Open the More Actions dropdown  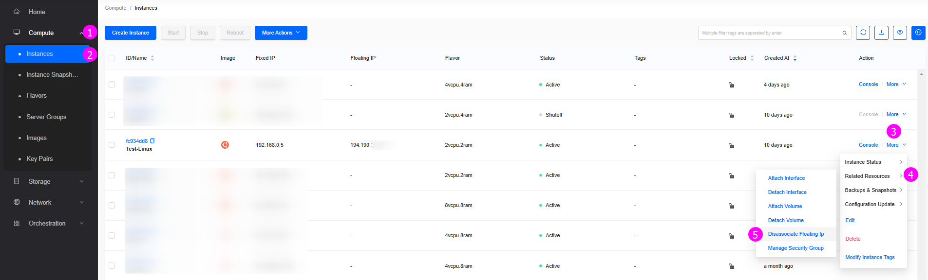click(281, 33)
